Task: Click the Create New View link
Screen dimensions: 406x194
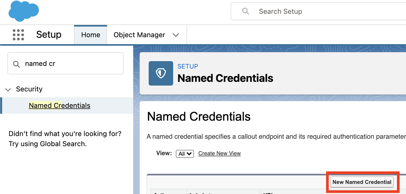Action: point(220,153)
